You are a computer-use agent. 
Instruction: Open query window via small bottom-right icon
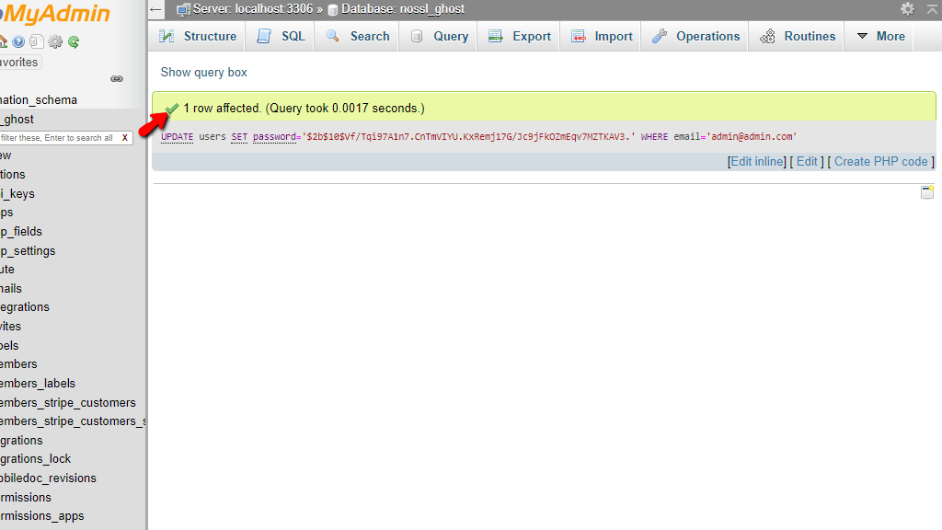tap(927, 191)
